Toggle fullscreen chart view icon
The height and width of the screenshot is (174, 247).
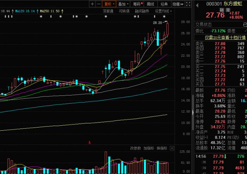[187, 4]
